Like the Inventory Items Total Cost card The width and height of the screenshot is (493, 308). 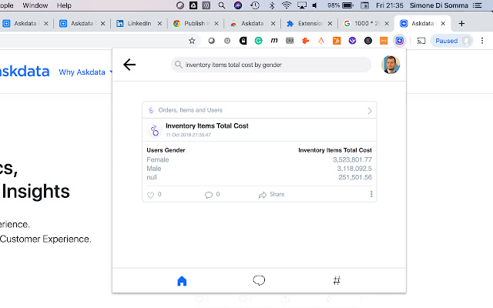tap(151, 195)
